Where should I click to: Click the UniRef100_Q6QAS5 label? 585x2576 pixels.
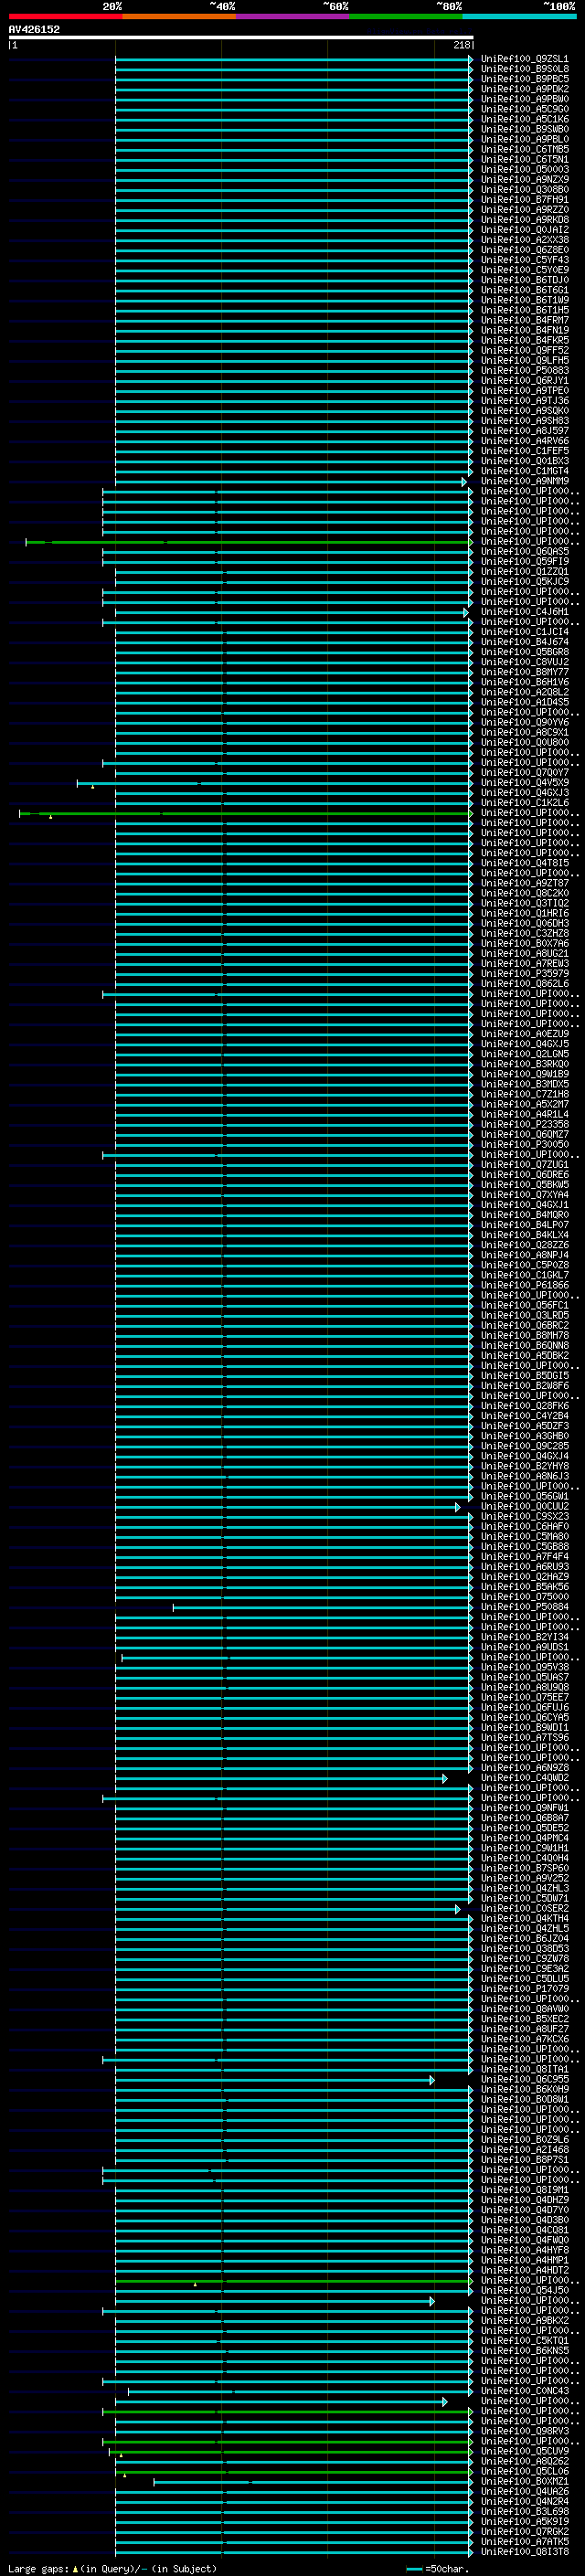[524, 551]
